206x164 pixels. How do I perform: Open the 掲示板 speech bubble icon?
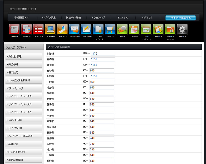tap(122, 30)
